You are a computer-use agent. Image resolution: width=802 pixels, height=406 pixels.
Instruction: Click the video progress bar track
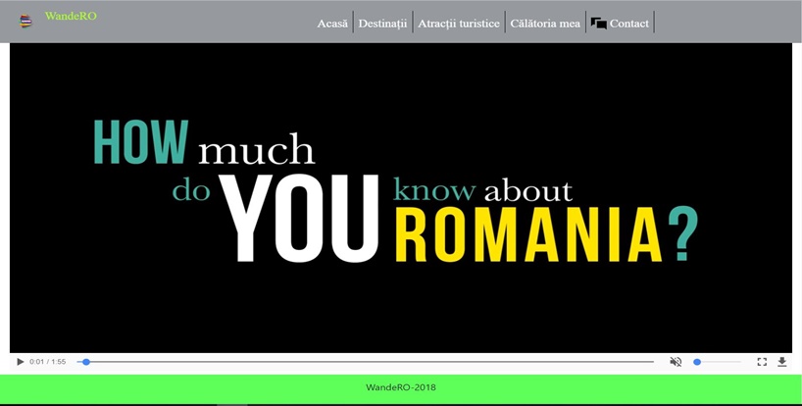[x=365, y=362]
